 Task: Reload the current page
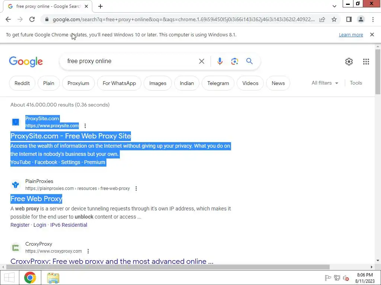tap(32, 19)
